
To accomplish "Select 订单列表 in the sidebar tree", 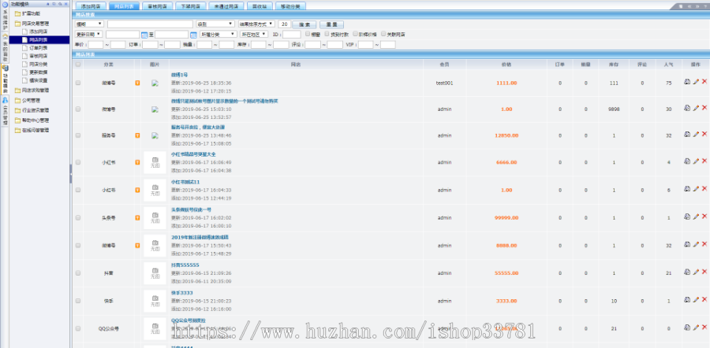I will pyautogui.click(x=39, y=47).
